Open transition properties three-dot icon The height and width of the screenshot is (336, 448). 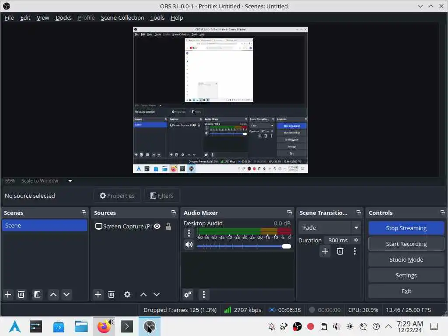tap(355, 251)
